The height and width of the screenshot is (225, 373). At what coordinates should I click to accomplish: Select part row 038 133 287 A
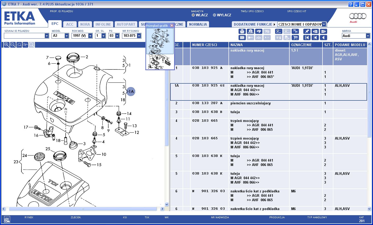coord(269,105)
